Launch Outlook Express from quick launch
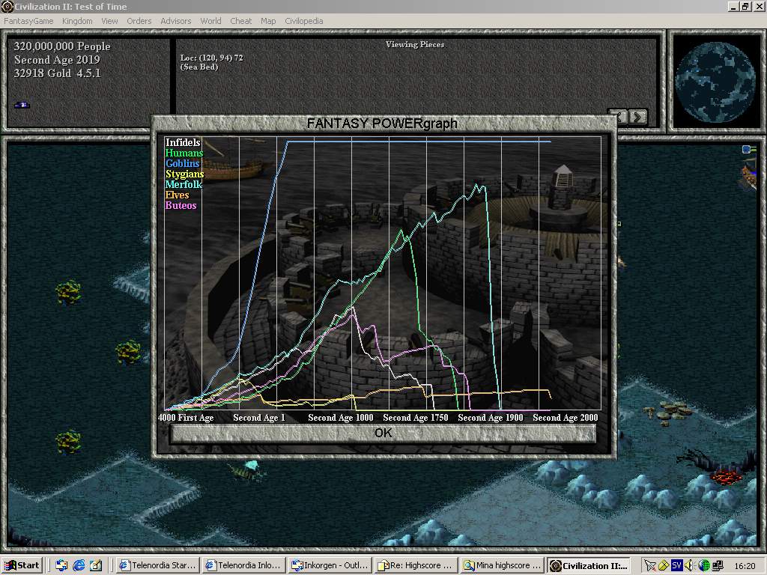The image size is (767, 575). [61, 566]
